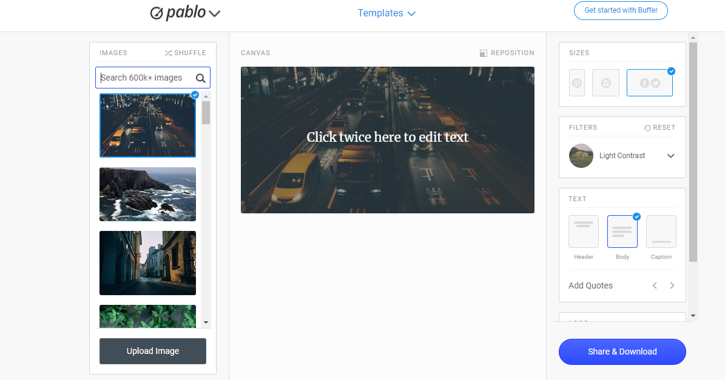Select the Instagram size icon

[x=605, y=82]
